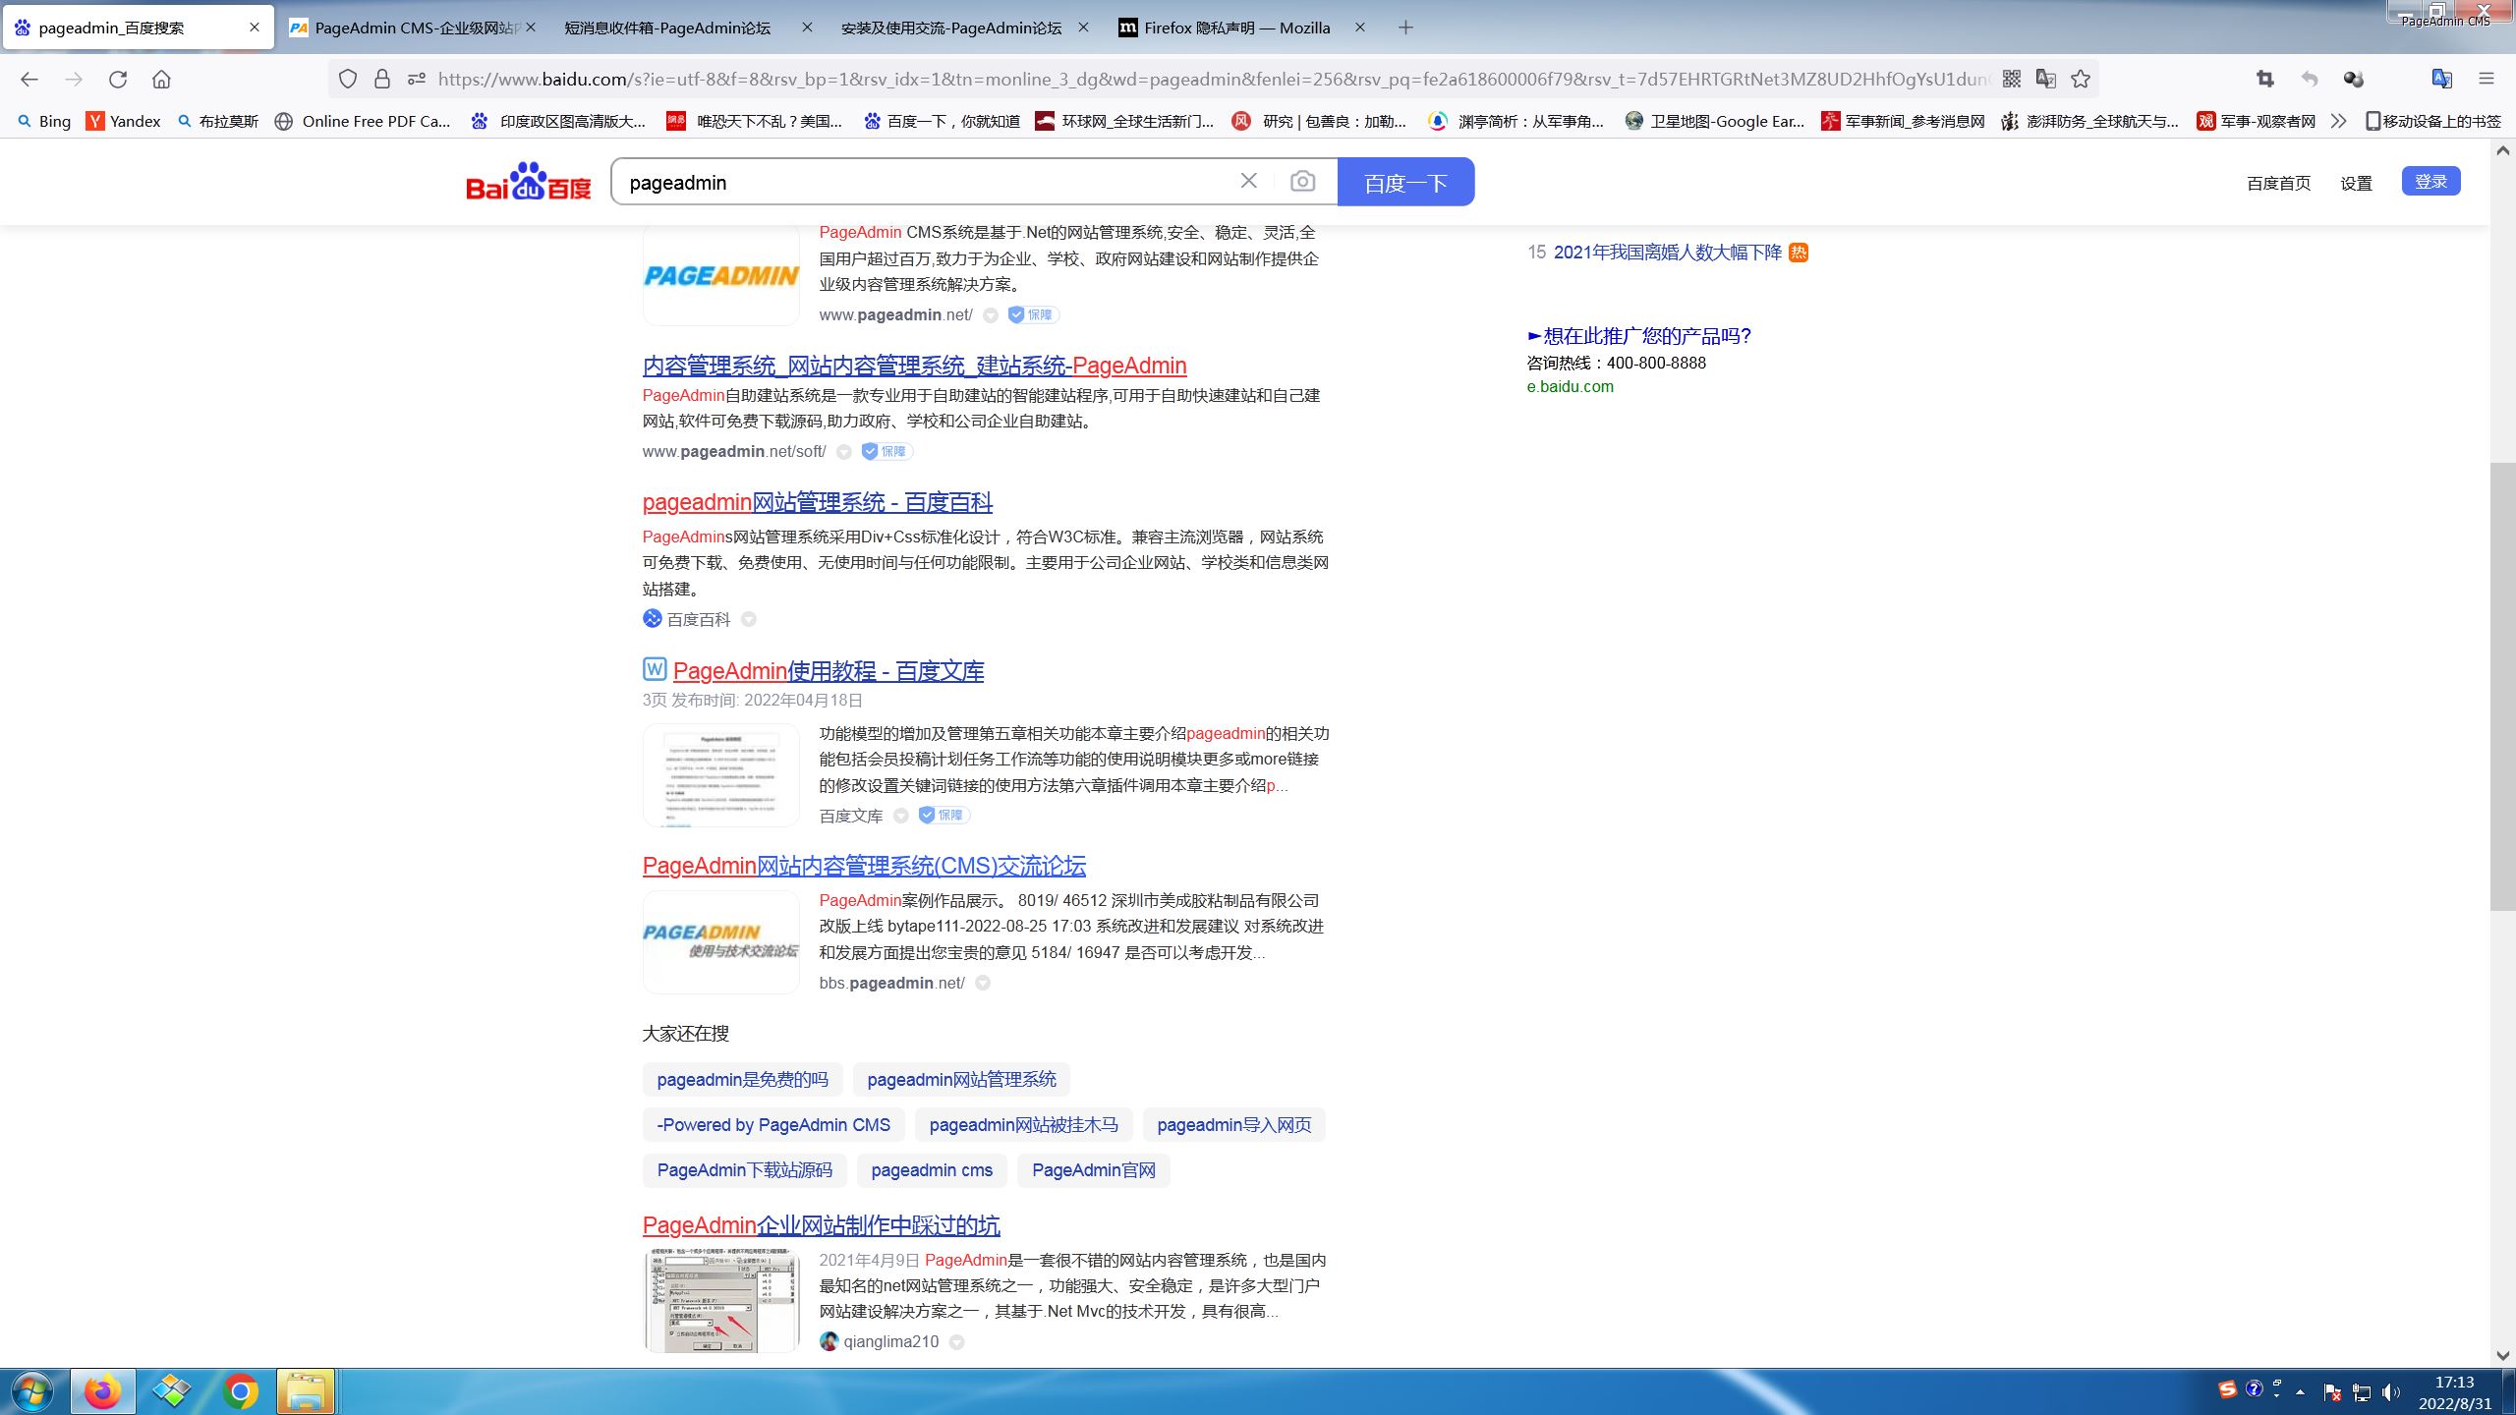Screen dimensions: 2516x1415
Task: Switch to the 安装及使用交流-PageAdmin论坛 tab
Action: point(963,28)
